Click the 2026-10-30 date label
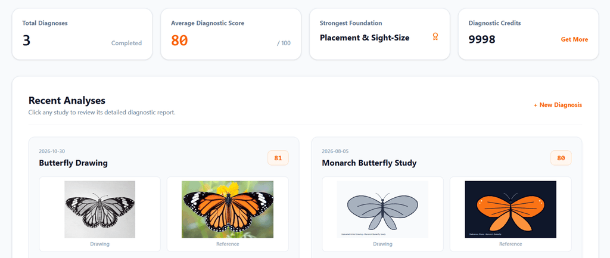This screenshot has height=258, width=610. (x=49, y=151)
